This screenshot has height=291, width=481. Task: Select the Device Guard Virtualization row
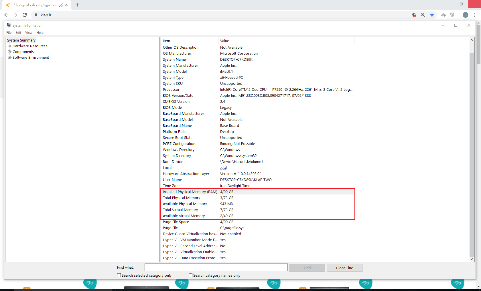point(258,234)
